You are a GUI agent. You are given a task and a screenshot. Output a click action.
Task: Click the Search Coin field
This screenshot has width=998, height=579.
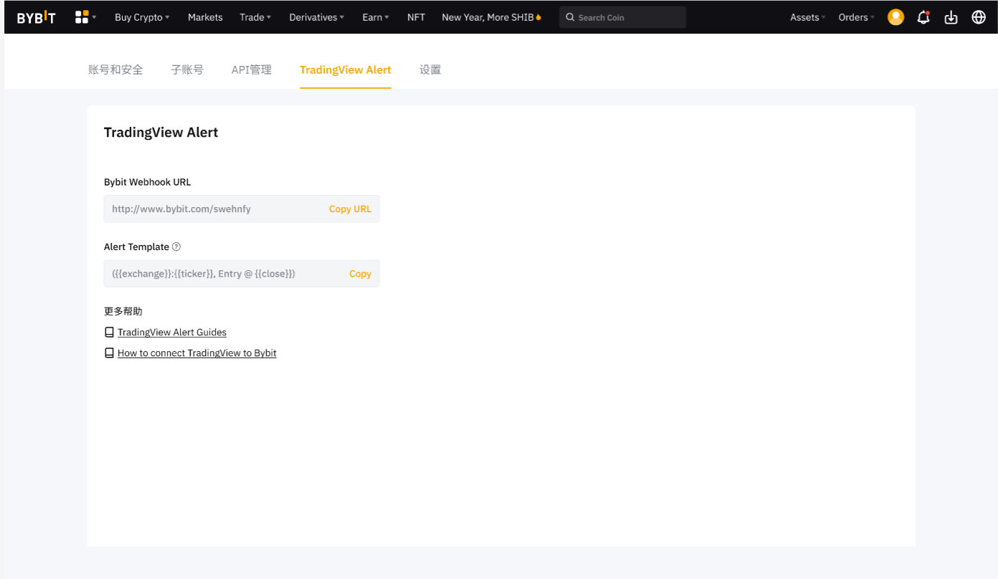point(622,17)
